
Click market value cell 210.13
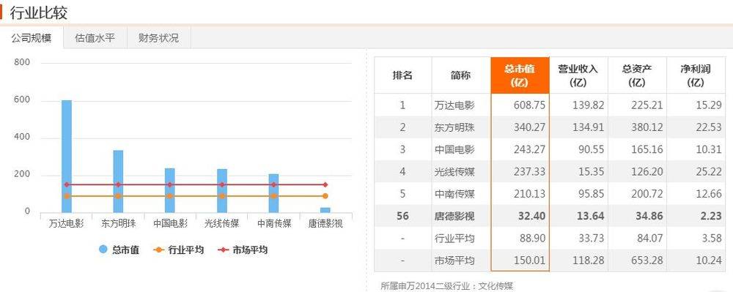point(528,194)
